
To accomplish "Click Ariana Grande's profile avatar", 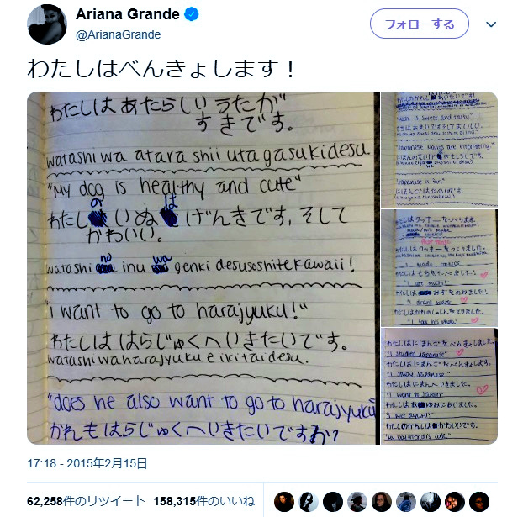I will (47, 24).
